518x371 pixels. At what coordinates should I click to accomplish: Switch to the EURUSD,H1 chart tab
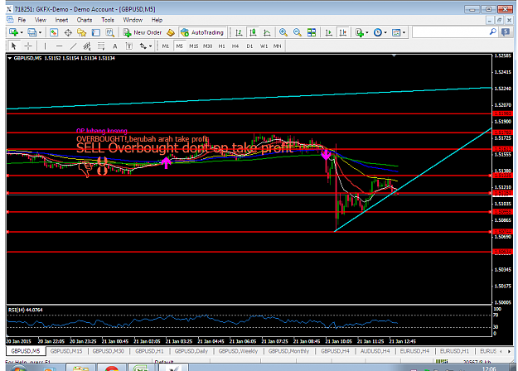pos(454,351)
